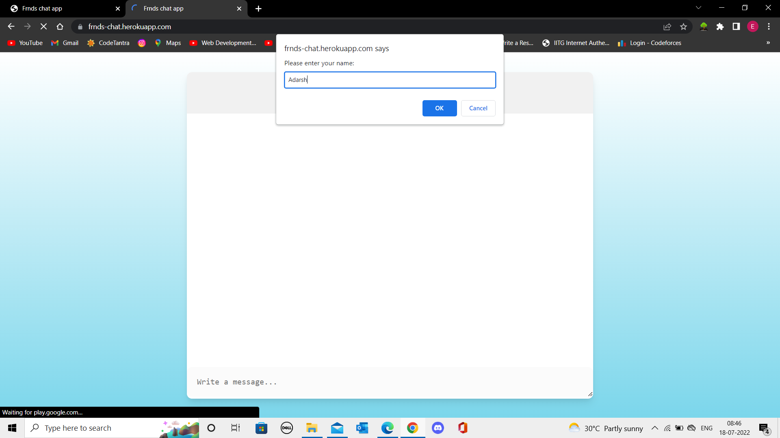
Task: Open Chrome three-dot menu
Action: [x=769, y=27]
